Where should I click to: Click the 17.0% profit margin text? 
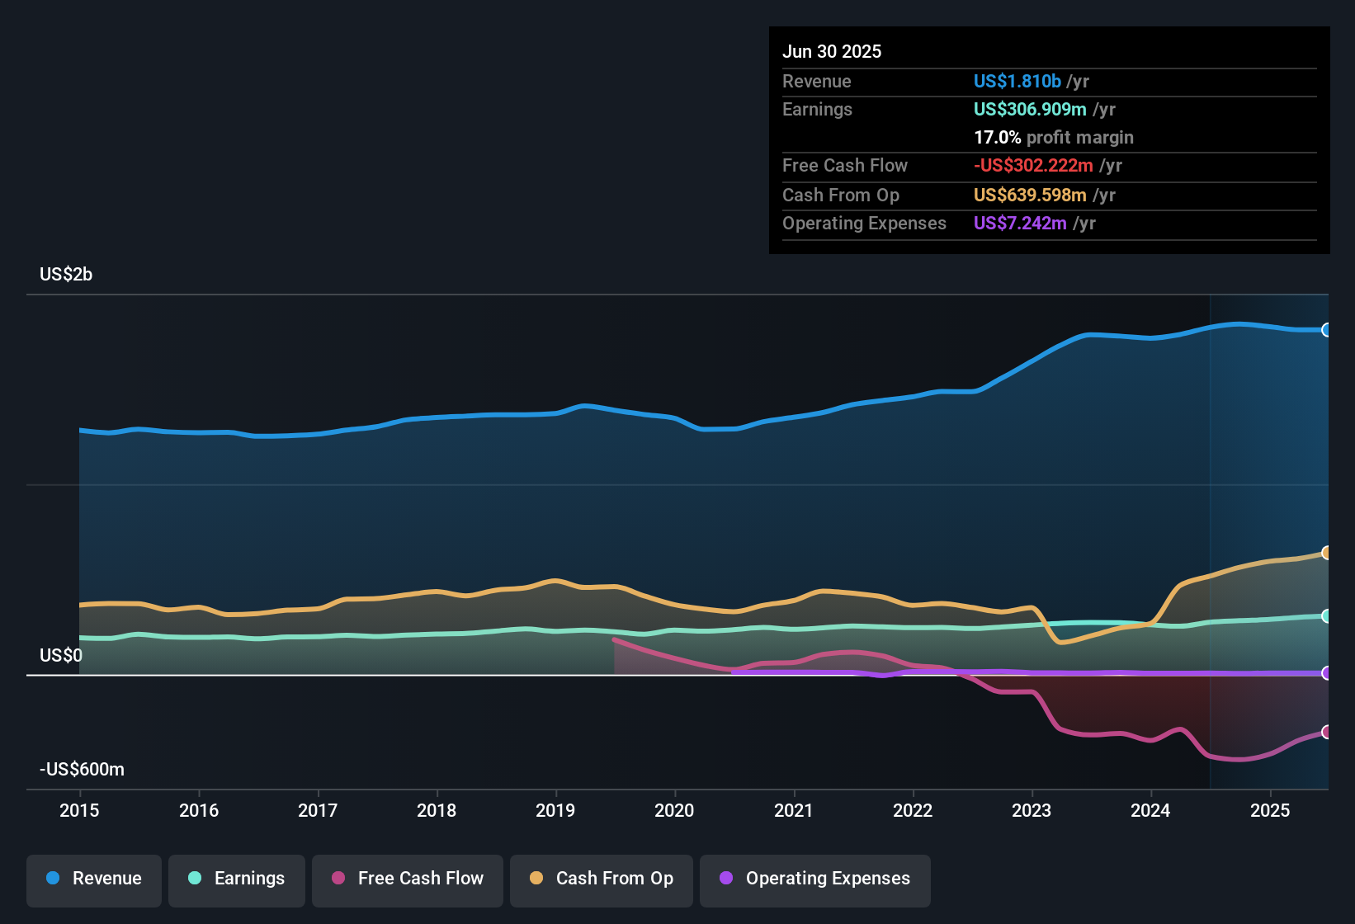pyautogui.click(x=1054, y=138)
